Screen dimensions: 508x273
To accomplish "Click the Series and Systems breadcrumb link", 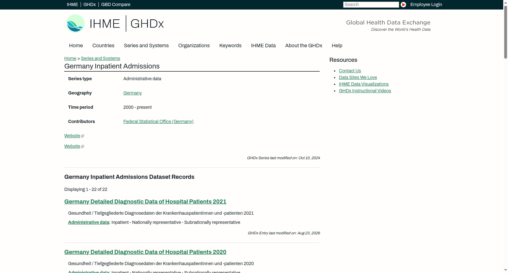I will click(100, 58).
